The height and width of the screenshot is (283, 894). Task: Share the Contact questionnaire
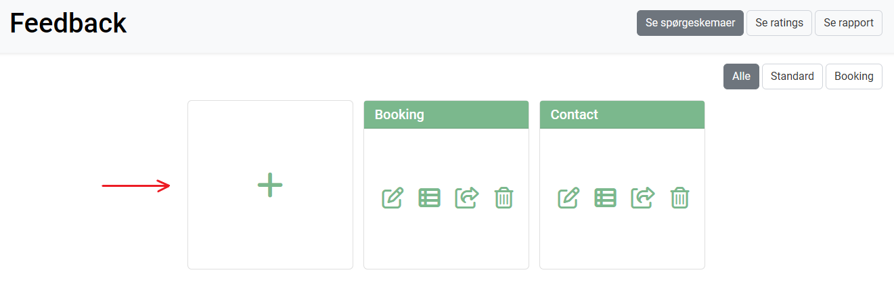point(643,198)
